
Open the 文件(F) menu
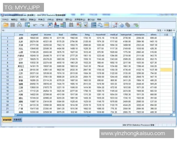(x=5, y=19)
